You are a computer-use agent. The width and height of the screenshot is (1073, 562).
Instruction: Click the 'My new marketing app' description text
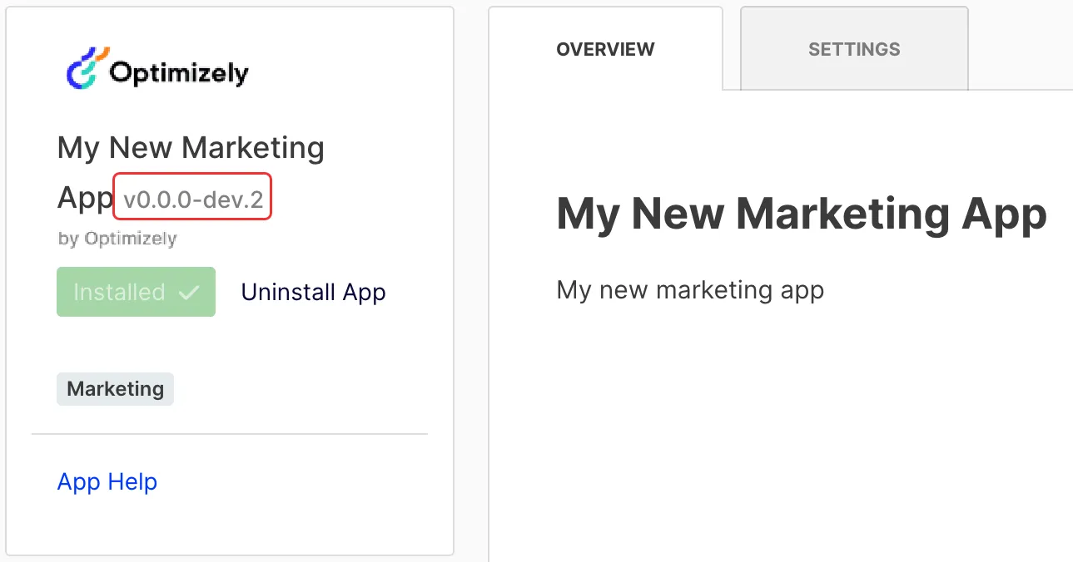[x=690, y=290]
